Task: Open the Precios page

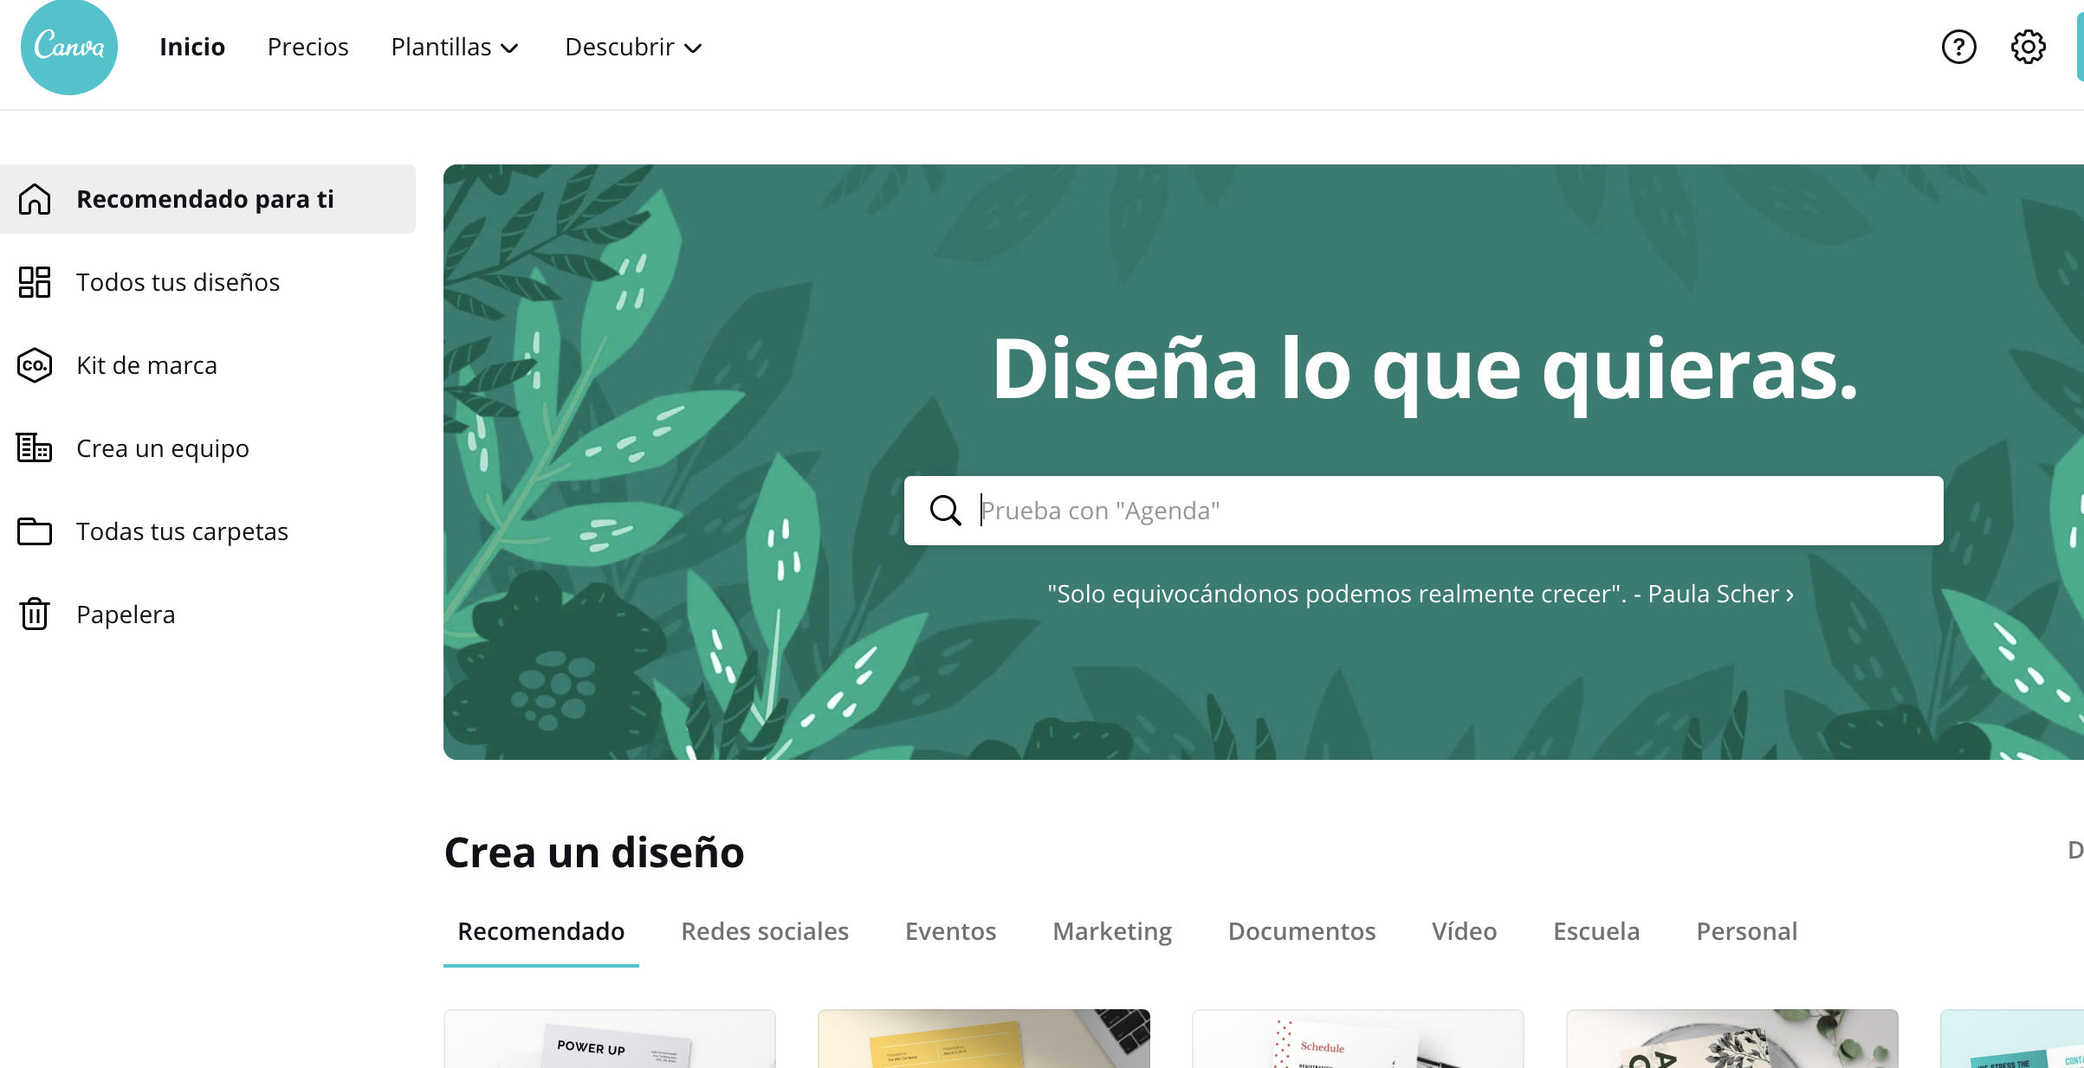Action: coord(307,47)
